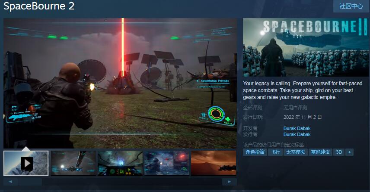The image size is (370, 192).
Task: Play the trailer video thumbnail
Action: click(26, 163)
